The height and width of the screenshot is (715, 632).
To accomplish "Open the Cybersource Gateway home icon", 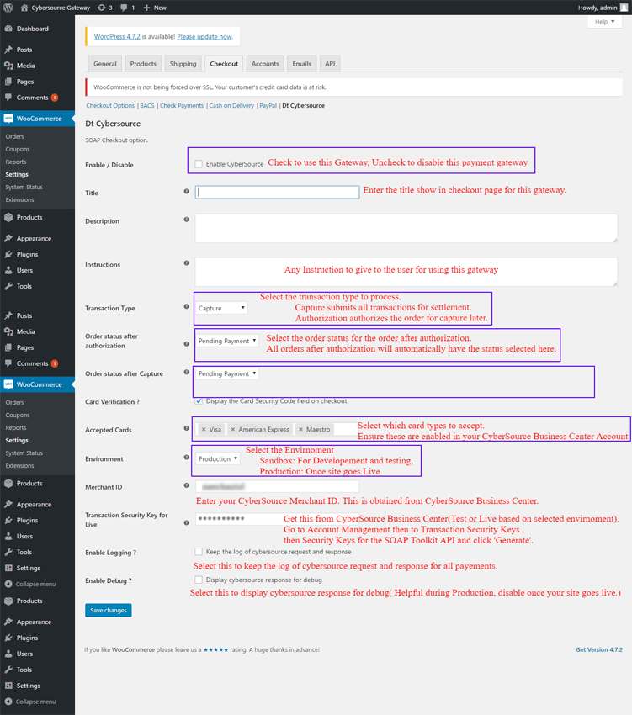I will point(24,8).
